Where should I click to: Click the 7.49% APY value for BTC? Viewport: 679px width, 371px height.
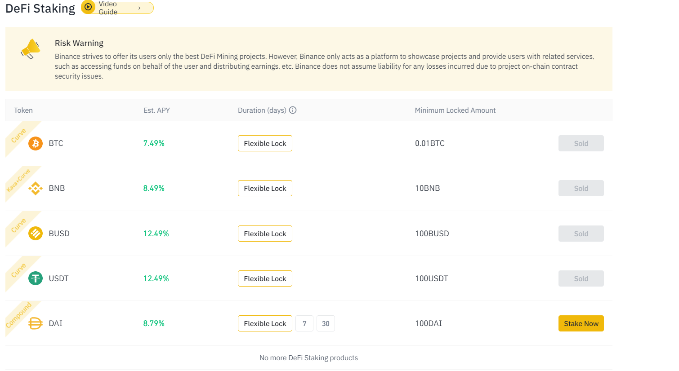click(x=154, y=143)
